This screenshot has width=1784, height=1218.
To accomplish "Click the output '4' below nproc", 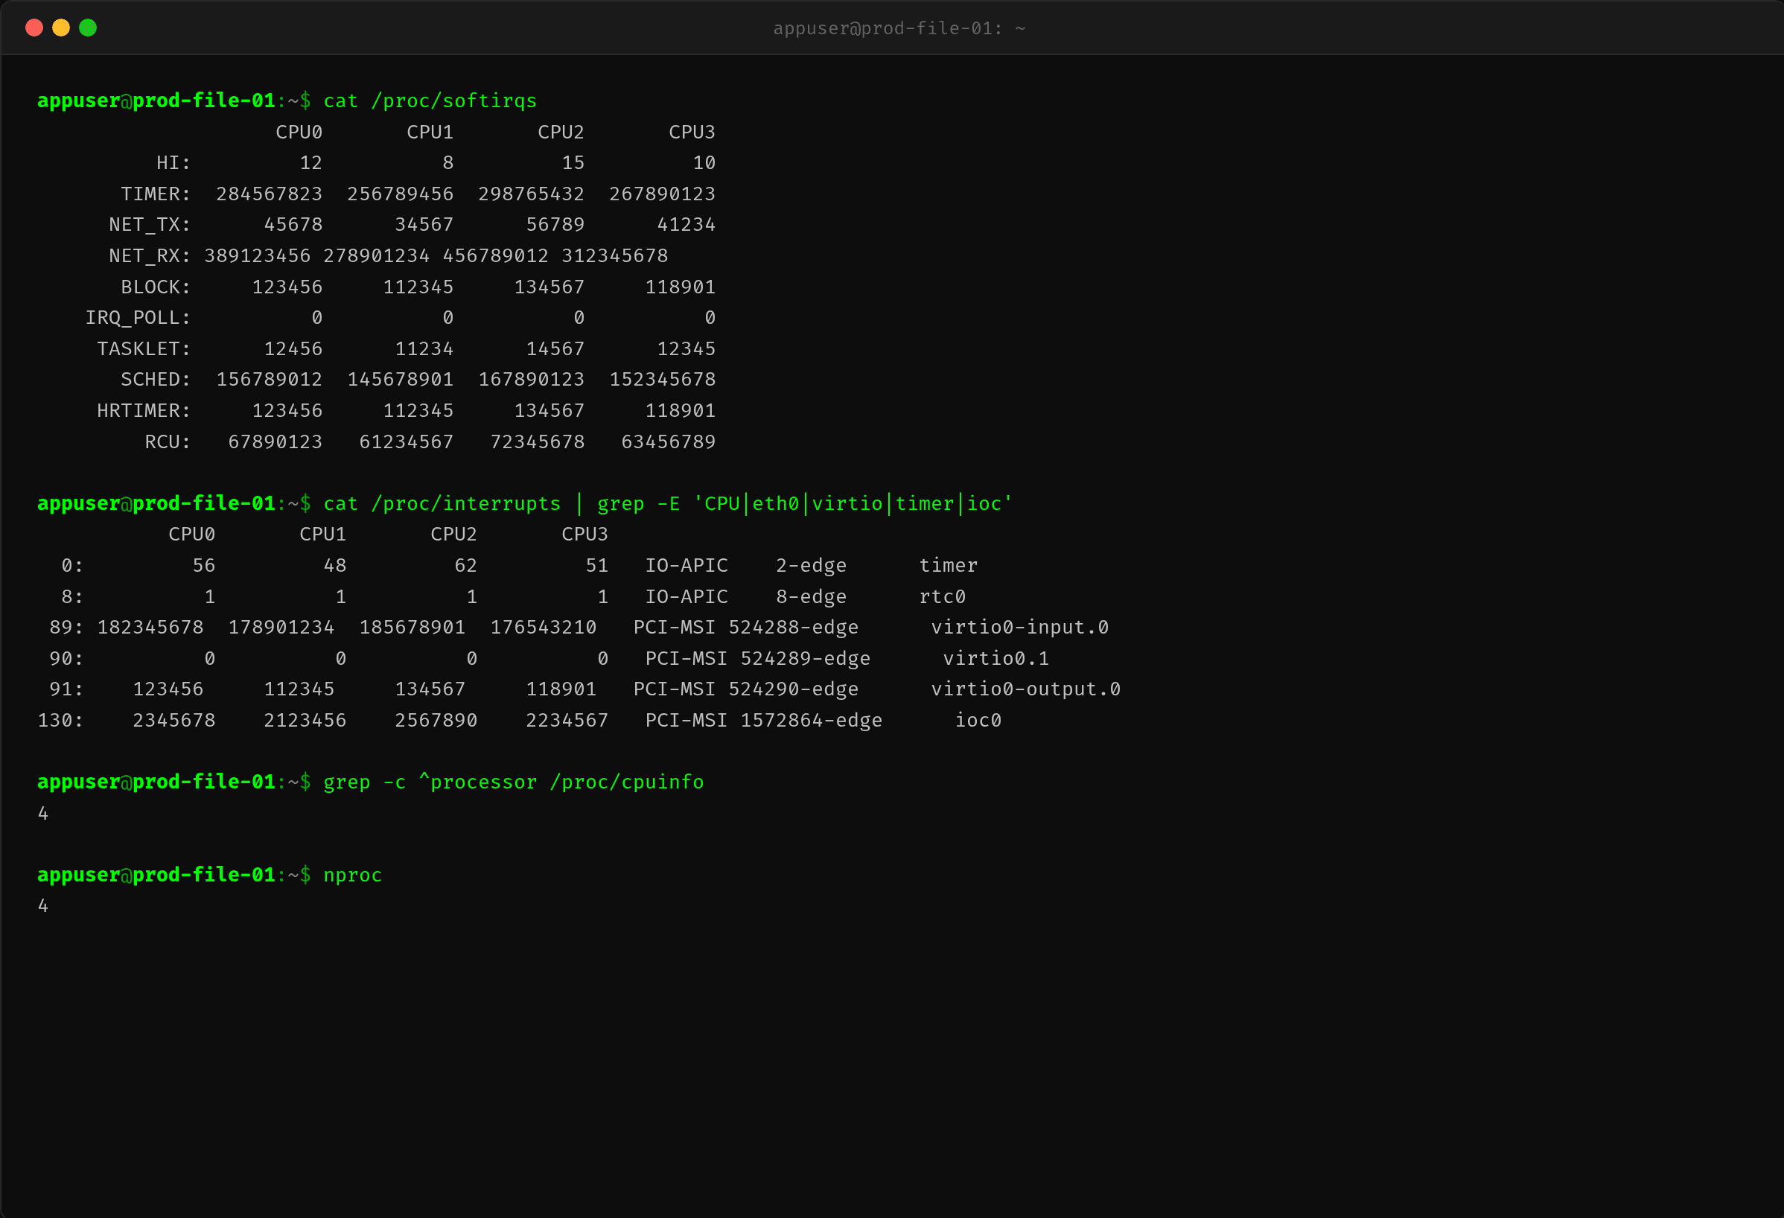I will coord(43,905).
